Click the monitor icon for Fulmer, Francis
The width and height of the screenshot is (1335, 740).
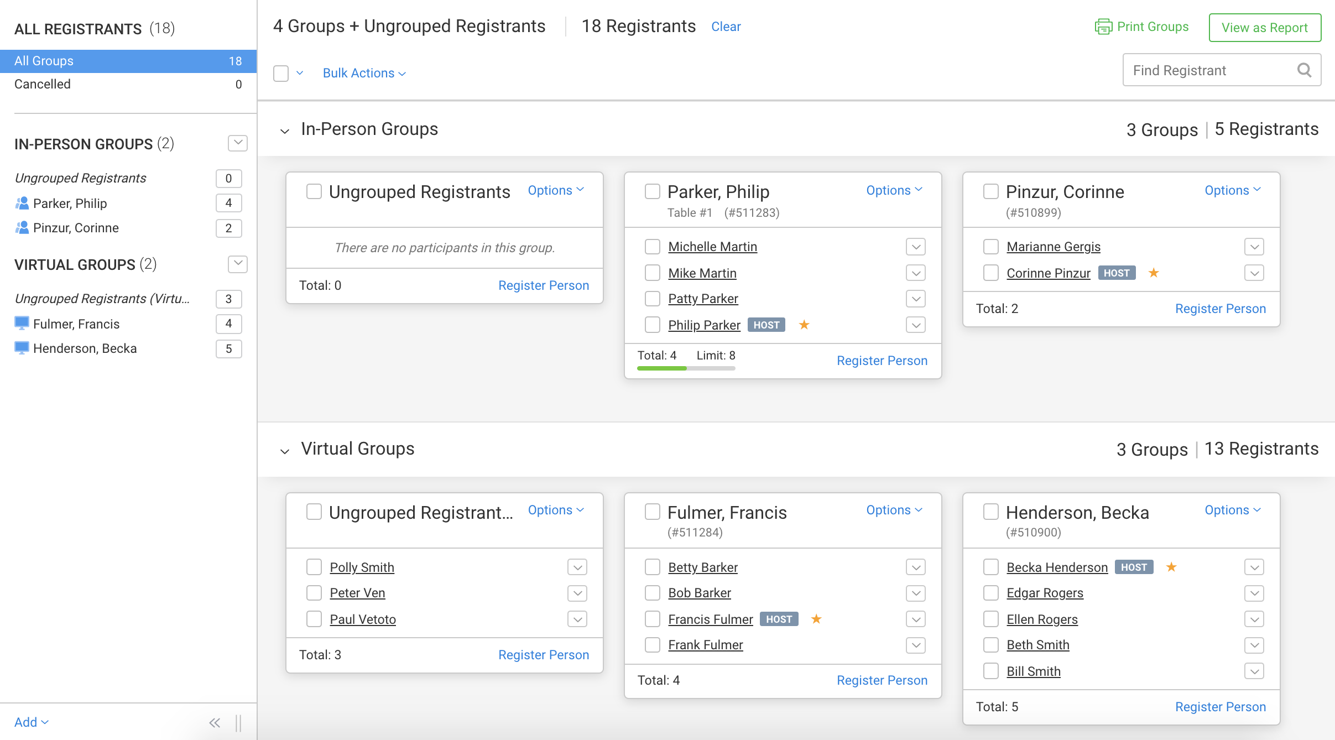22,324
